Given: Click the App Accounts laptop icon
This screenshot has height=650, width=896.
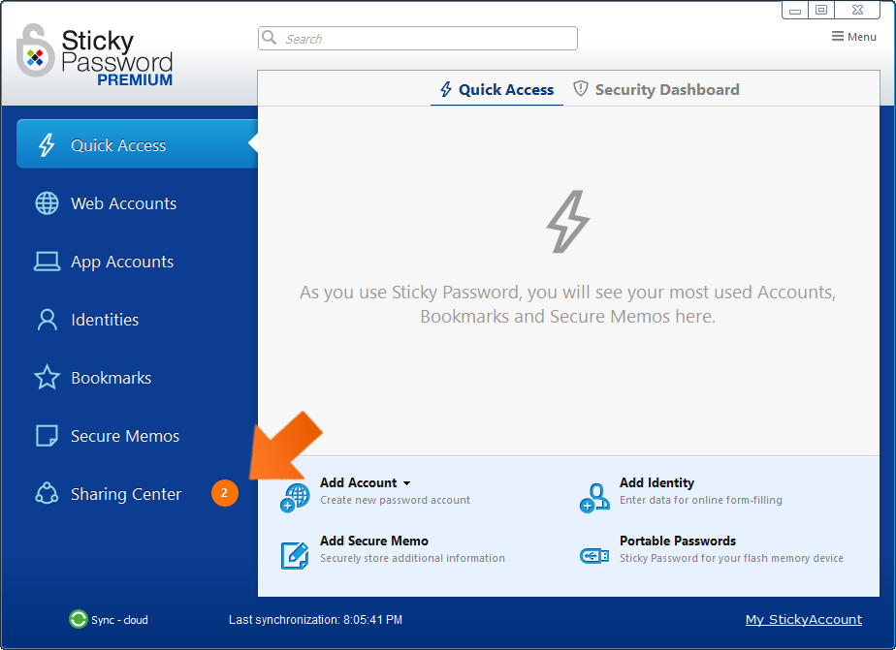Looking at the screenshot, I should tap(47, 262).
